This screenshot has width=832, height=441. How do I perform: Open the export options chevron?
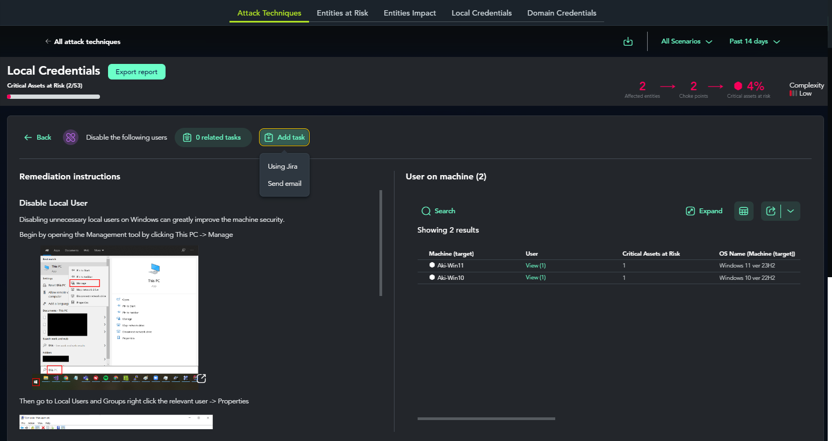(x=791, y=211)
